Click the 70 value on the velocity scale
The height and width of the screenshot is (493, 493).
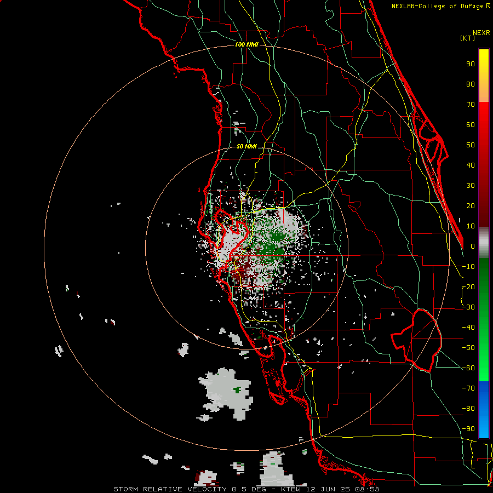pos(471,105)
